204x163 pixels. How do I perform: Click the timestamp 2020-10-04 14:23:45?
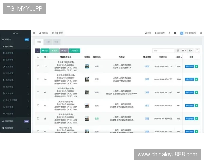click(163, 92)
